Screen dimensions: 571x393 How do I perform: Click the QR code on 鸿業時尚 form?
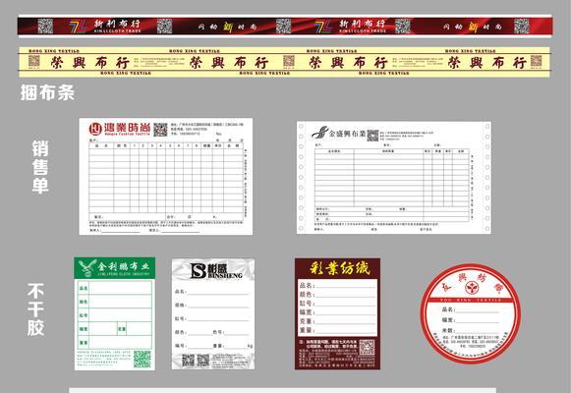(160, 130)
